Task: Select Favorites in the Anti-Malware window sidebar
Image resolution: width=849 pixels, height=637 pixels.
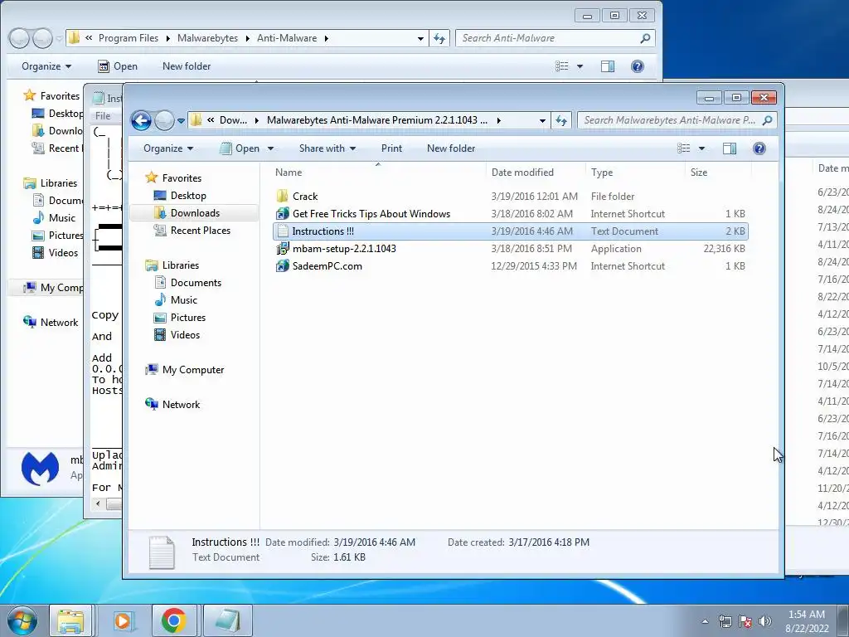Action: pos(51,96)
